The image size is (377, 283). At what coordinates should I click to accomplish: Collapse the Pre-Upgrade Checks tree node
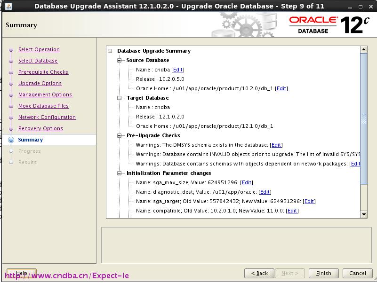coord(119,136)
